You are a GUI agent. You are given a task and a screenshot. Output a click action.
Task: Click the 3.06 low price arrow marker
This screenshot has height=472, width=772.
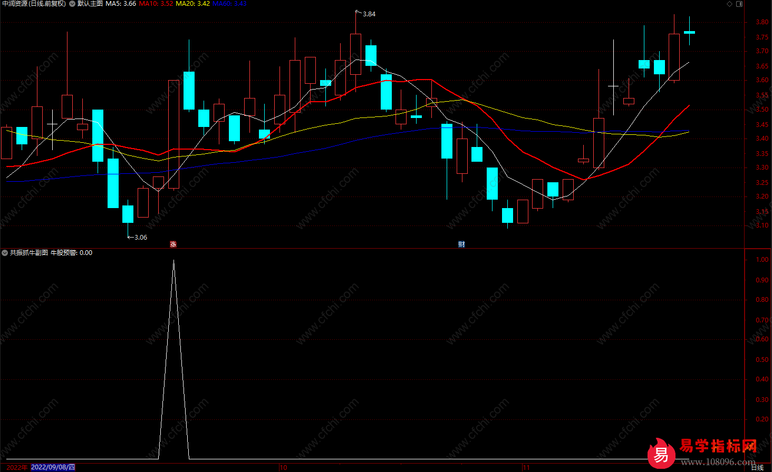point(138,237)
